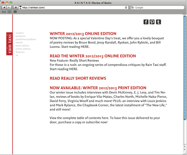Viewport: 187px width, 155px height.
Task: Click "Luoma. Start reading HERE." text line
Action: point(70,47)
